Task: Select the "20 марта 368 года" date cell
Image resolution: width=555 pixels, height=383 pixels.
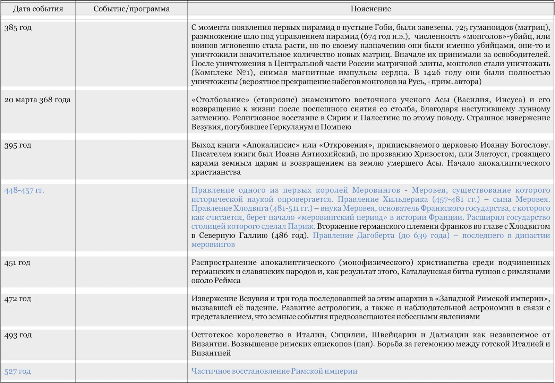Action: click(x=37, y=100)
